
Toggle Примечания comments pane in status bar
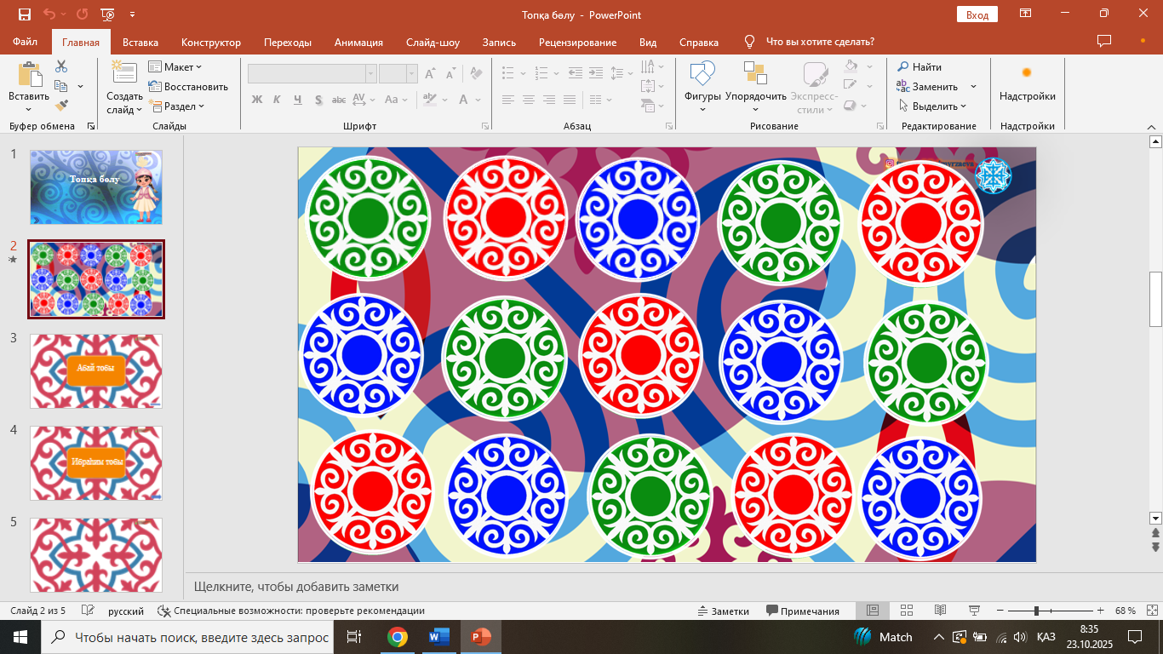(x=803, y=611)
